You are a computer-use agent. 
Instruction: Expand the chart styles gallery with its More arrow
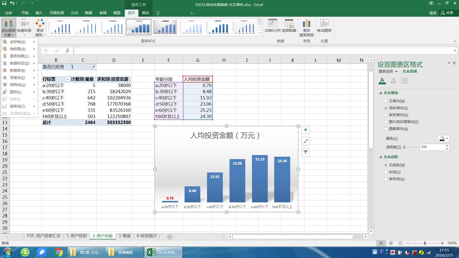point(260,33)
